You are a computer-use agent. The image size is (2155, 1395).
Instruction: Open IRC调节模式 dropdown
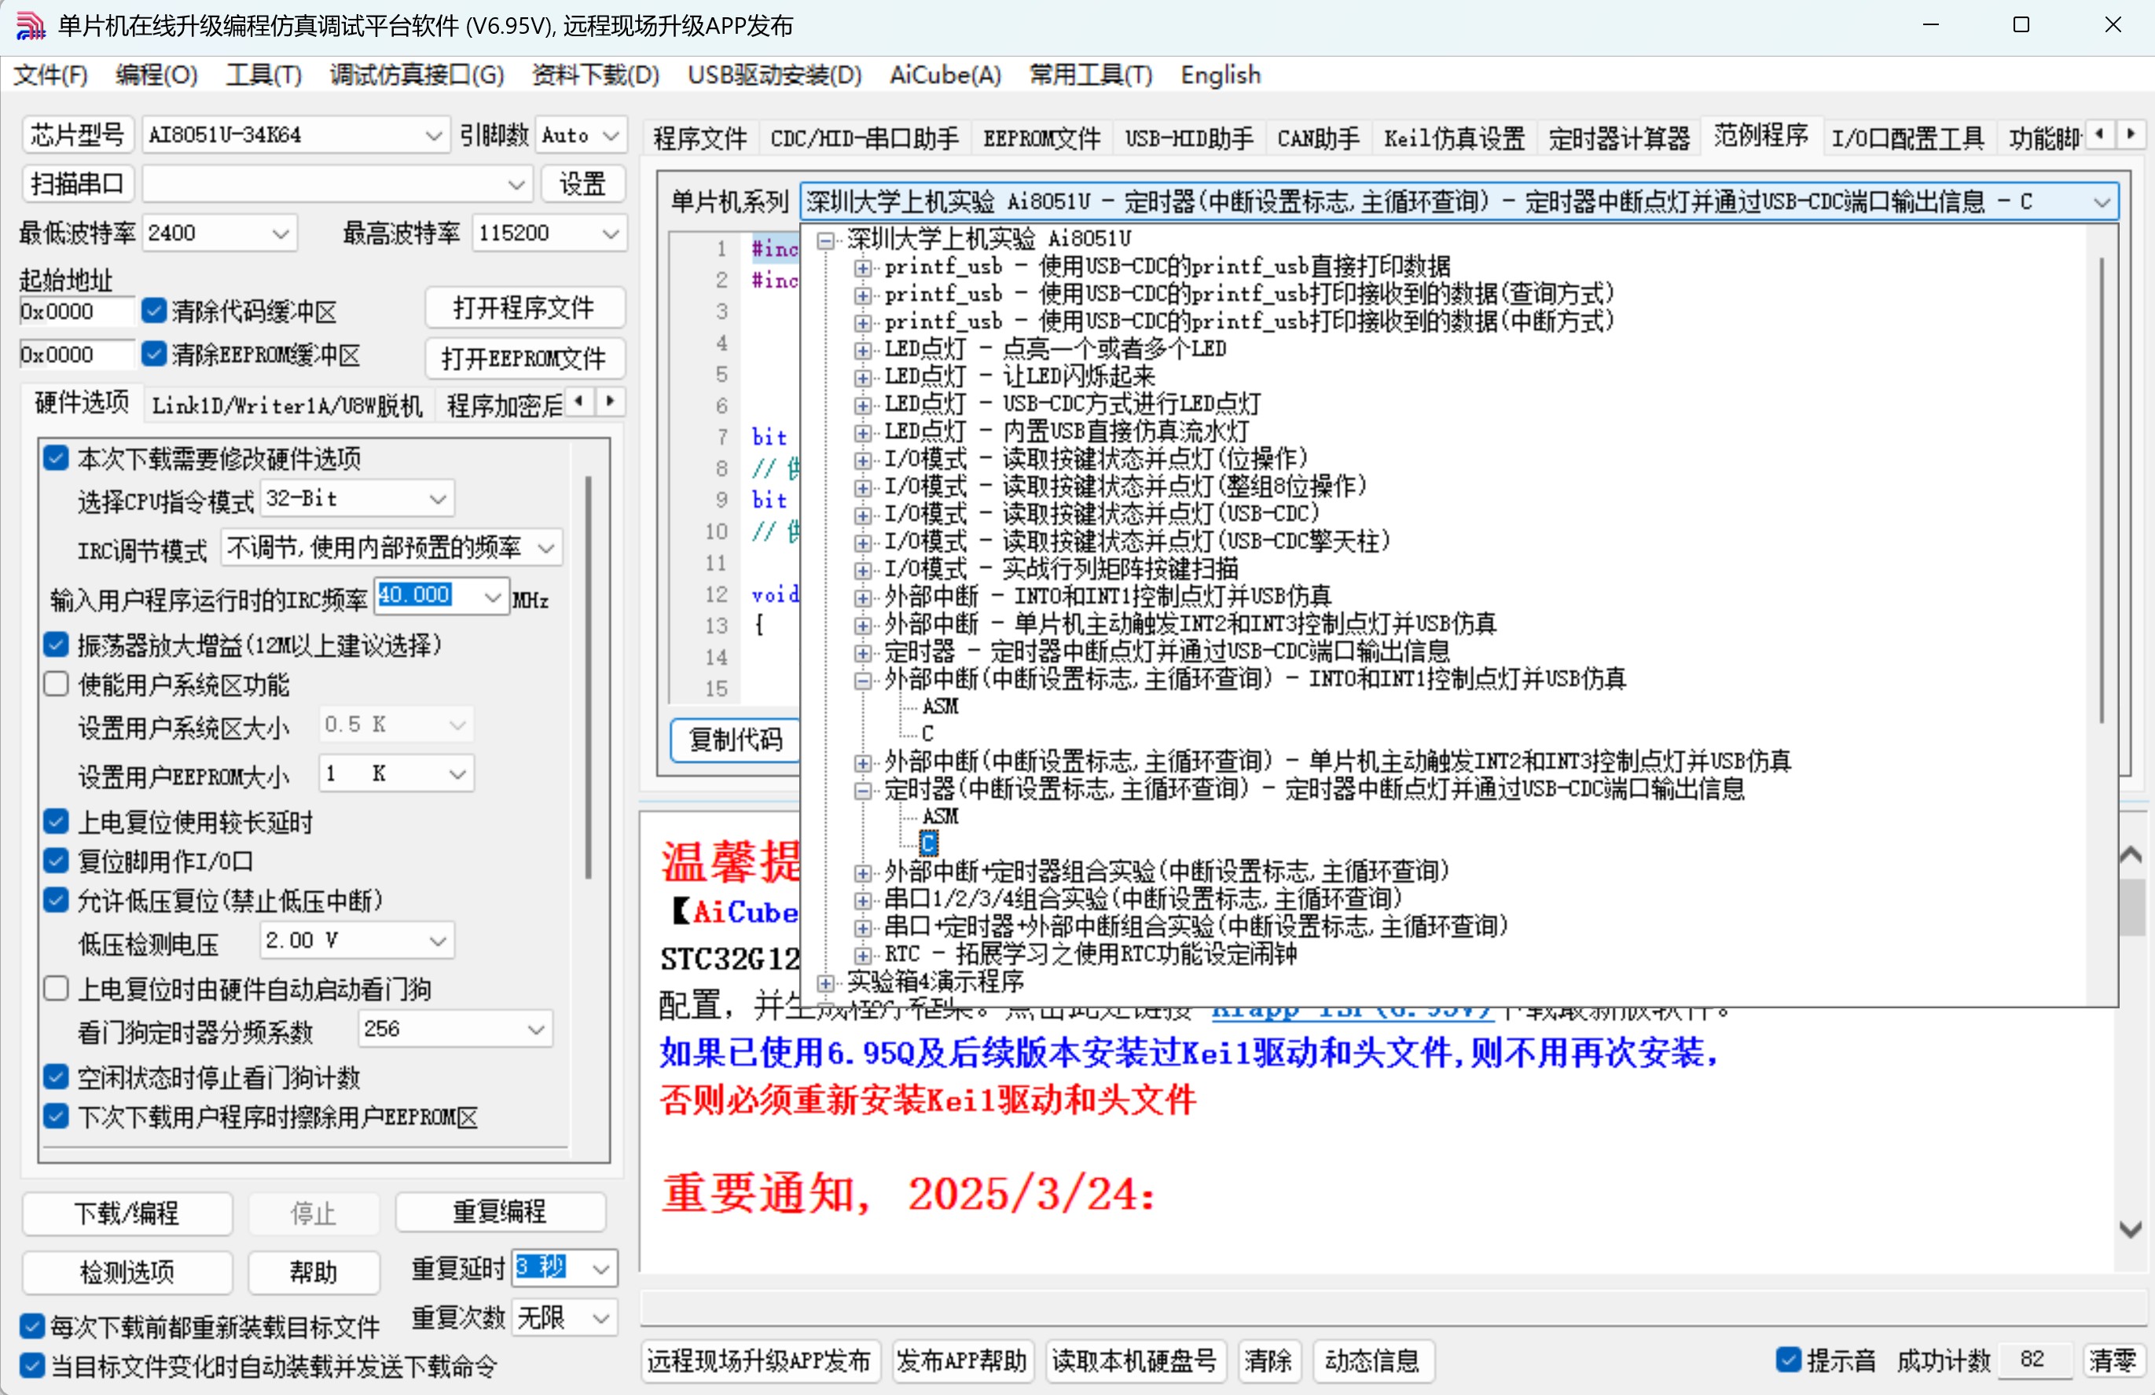pyautogui.click(x=391, y=548)
